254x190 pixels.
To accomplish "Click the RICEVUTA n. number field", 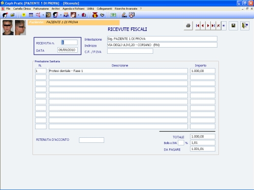I will [69, 43].
